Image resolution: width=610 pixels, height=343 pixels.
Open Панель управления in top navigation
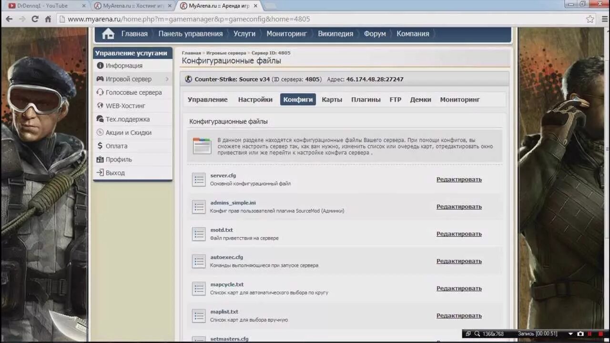point(191,34)
